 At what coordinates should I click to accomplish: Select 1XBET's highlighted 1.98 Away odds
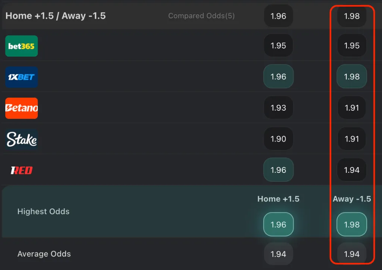[351, 77]
